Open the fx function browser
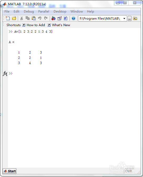This screenshot has width=143, height=177. click(5, 73)
